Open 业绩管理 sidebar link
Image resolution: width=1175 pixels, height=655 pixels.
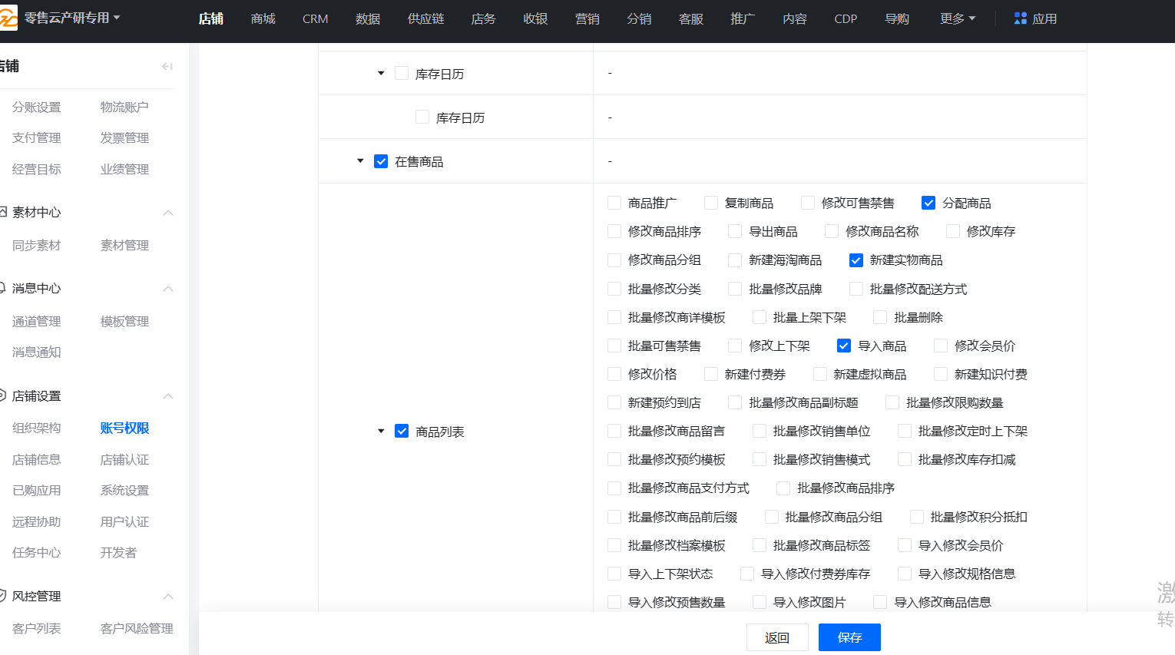click(x=124, y=169)
